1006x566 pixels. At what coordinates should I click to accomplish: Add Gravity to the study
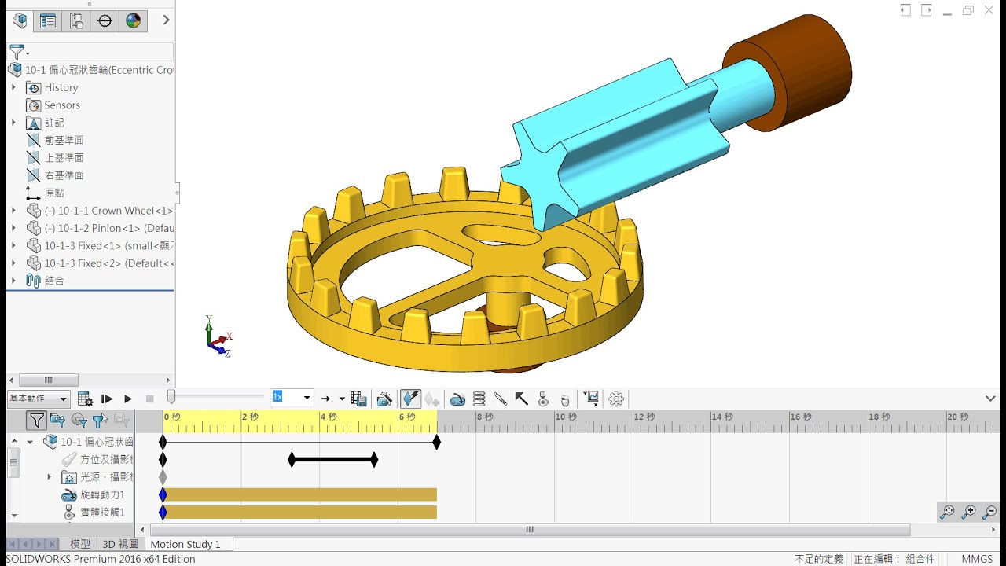564,399
